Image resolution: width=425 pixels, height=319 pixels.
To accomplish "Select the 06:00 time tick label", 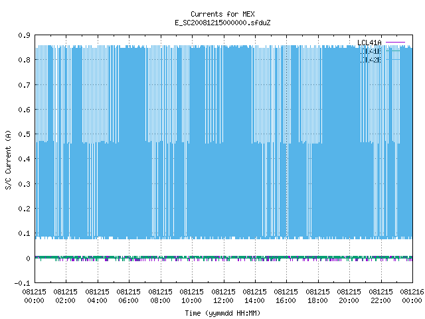I will 128,296.
